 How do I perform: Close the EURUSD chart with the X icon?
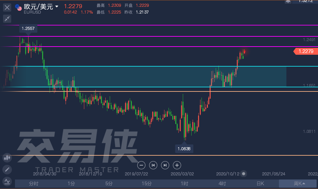(7, 7)
